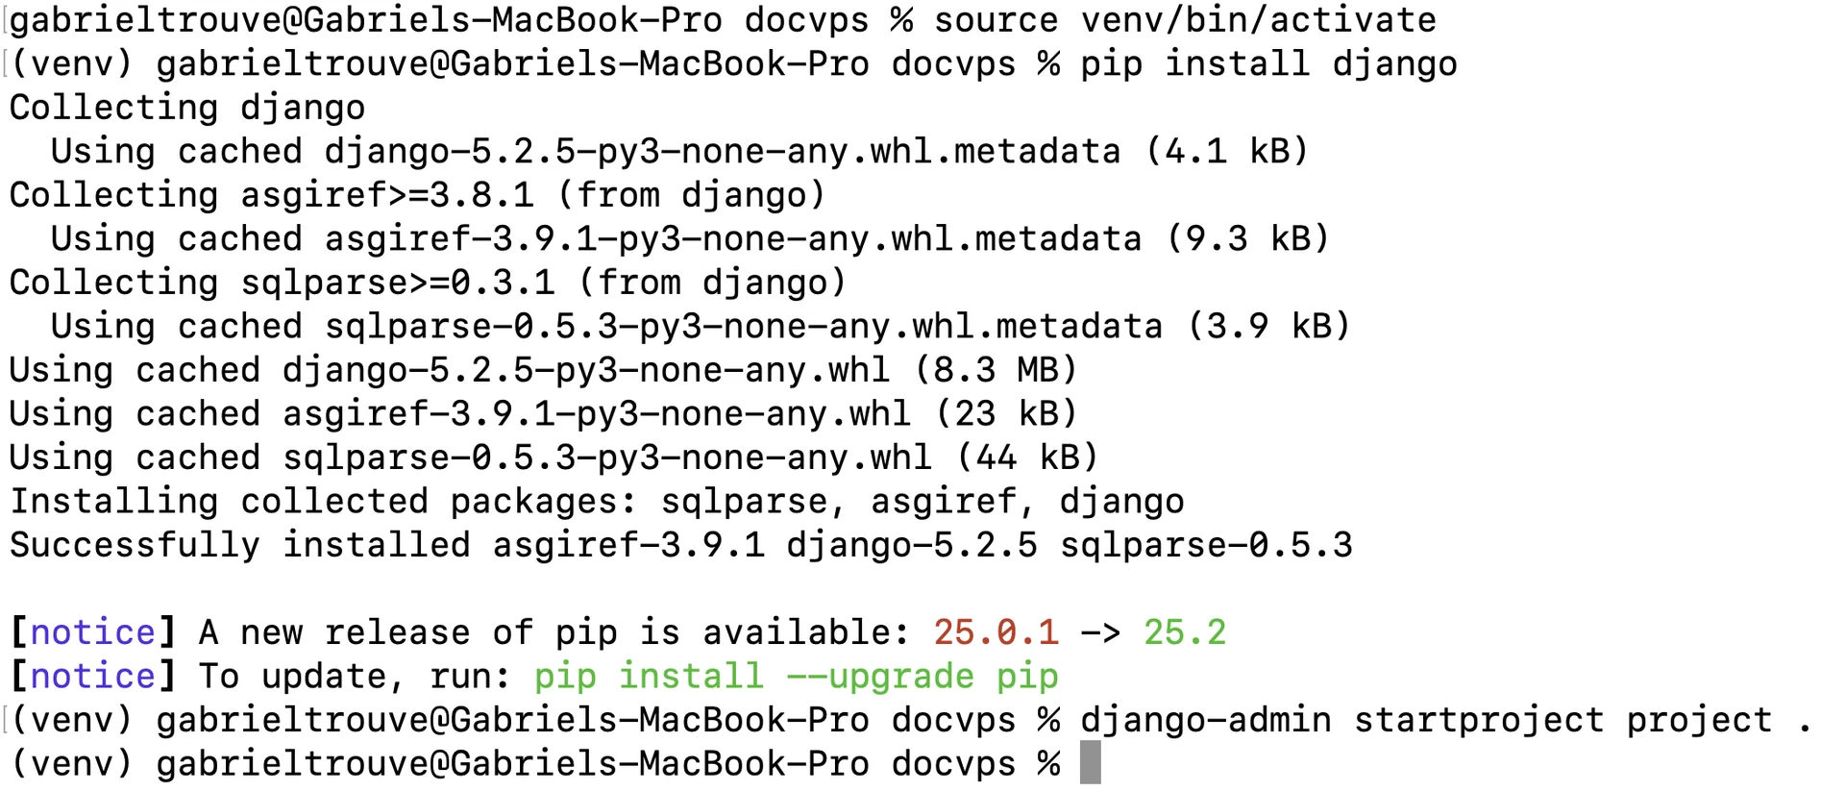Viewport: 1845px width, 791px height.
Task: Click the django wheel line showing 8.3 MB
Action: 543,370
